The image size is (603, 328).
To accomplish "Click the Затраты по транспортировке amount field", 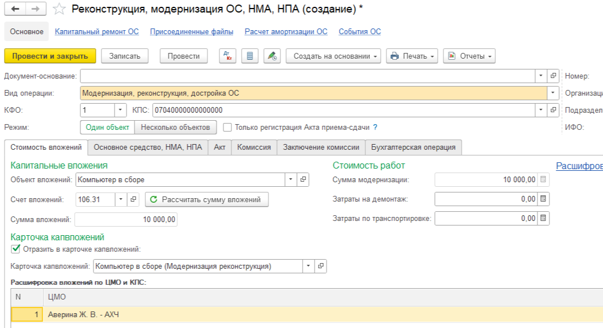I will pos(487,218).
